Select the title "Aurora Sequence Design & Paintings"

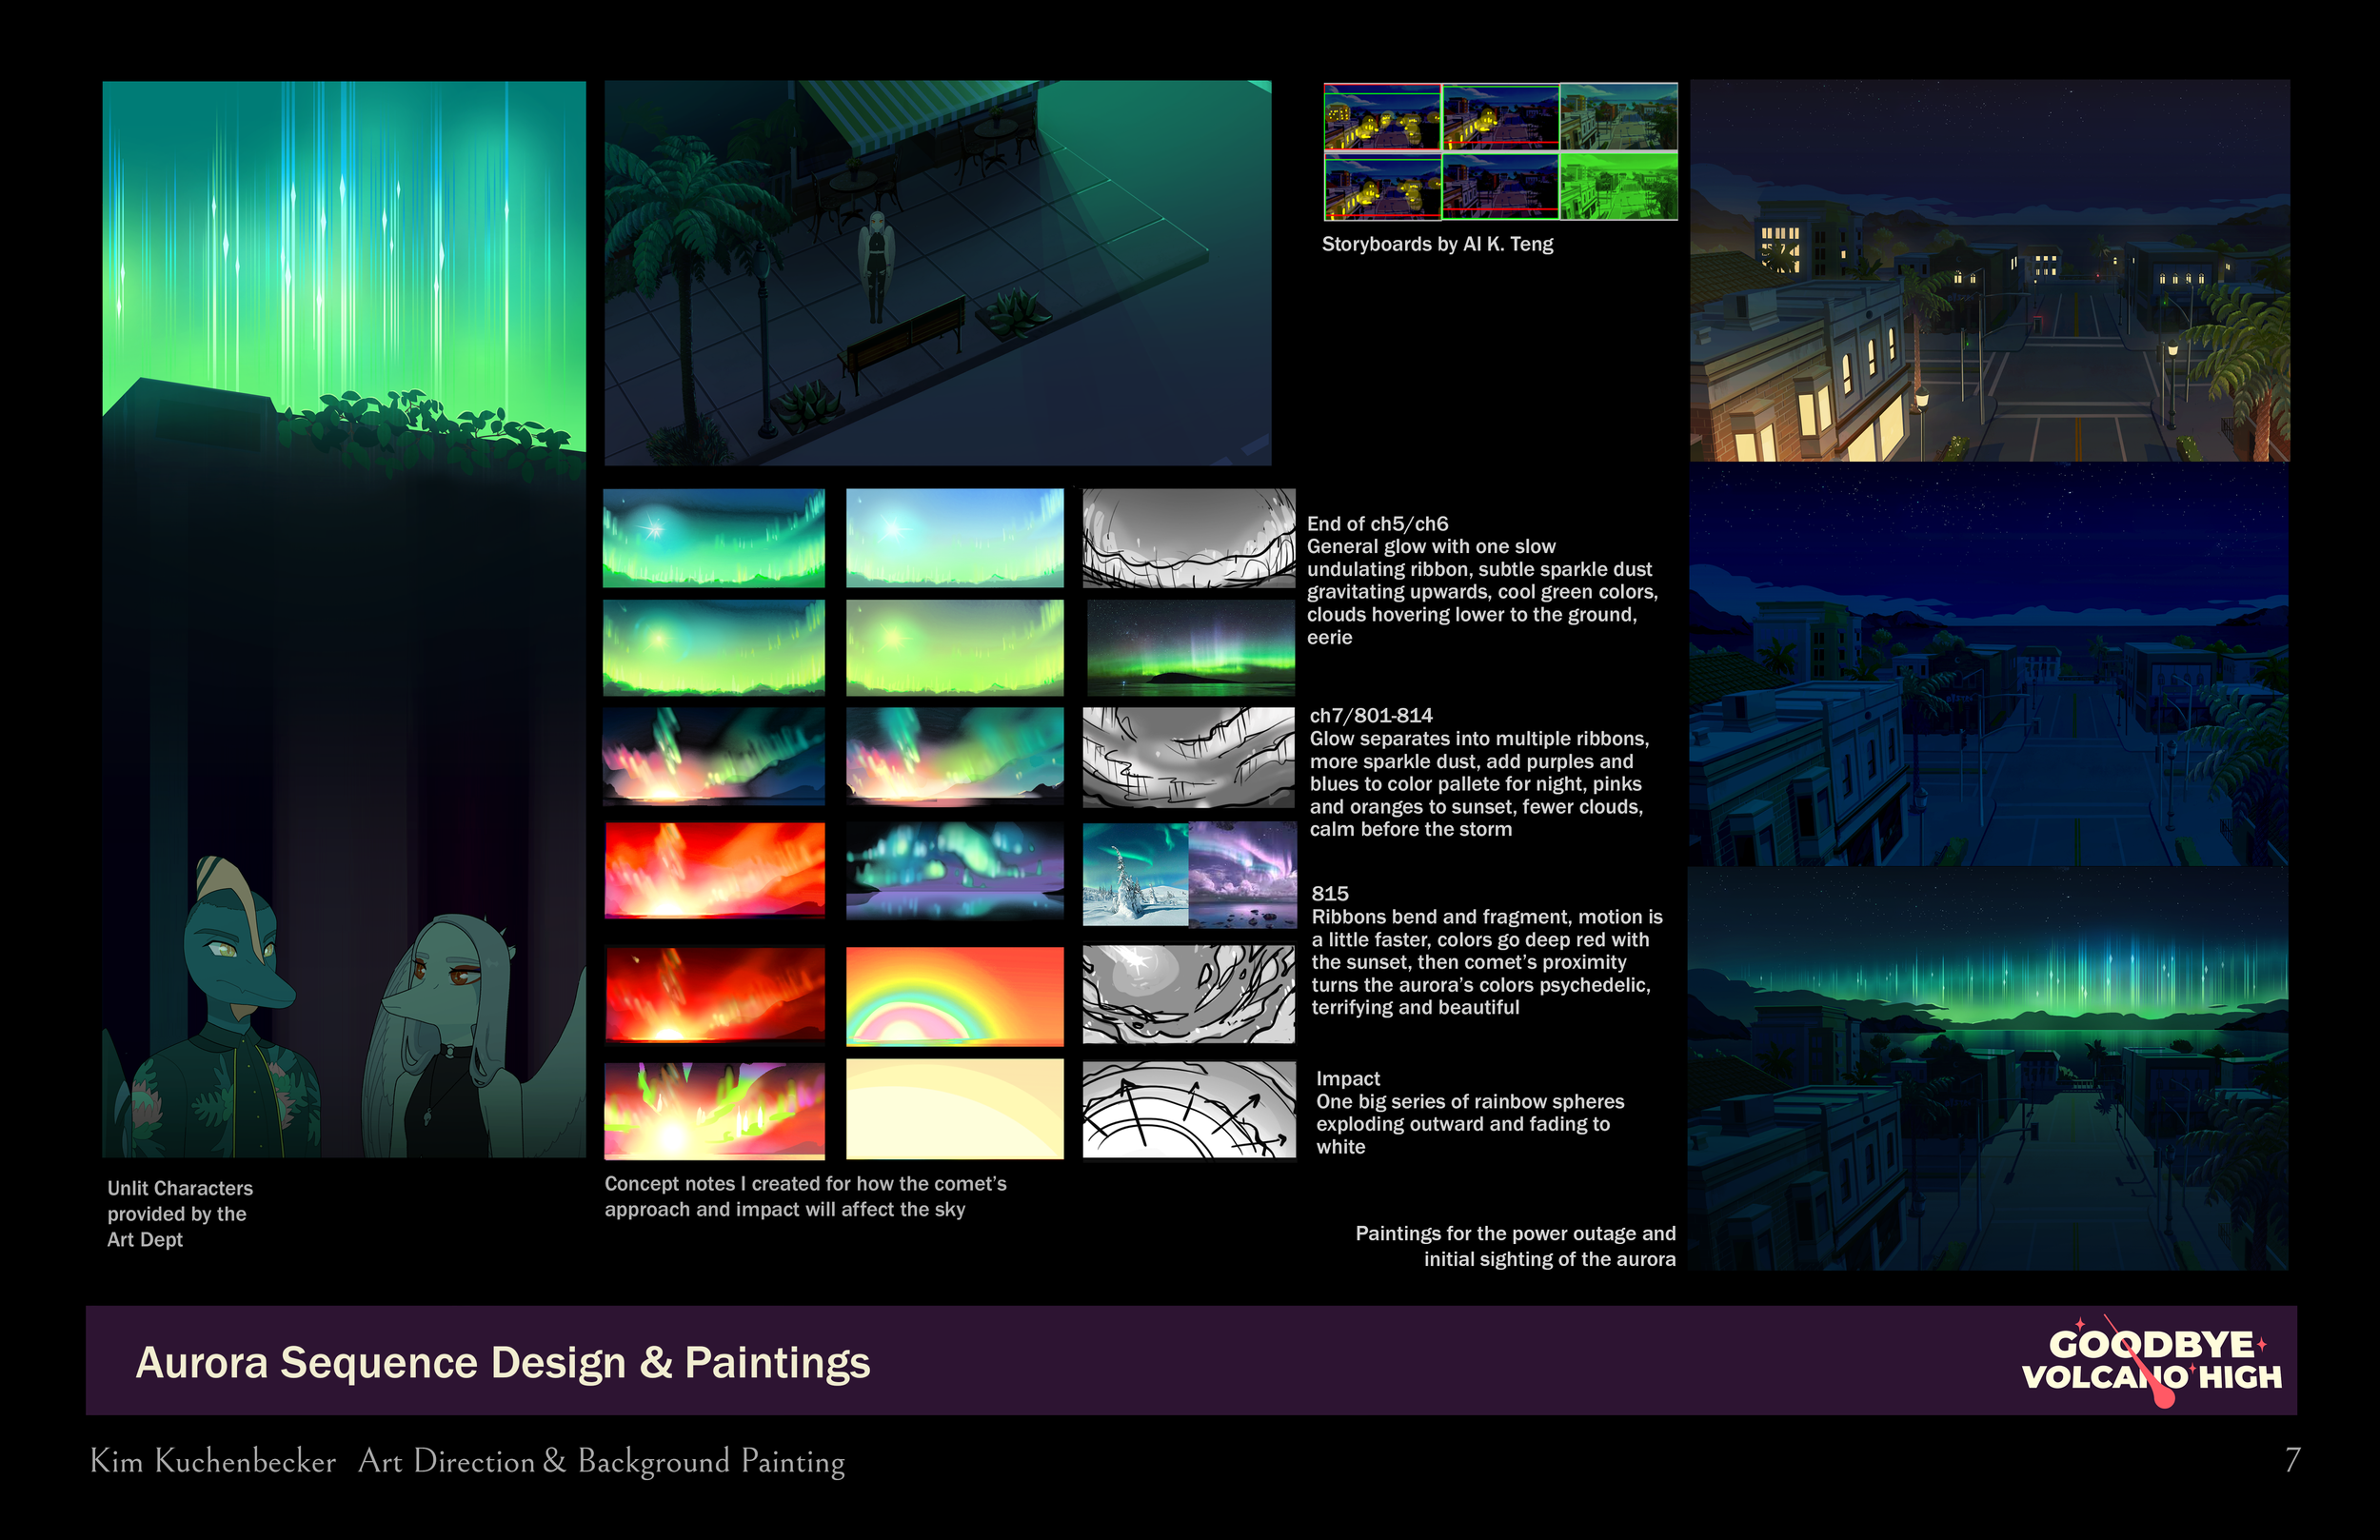(x=503, y=1362)
